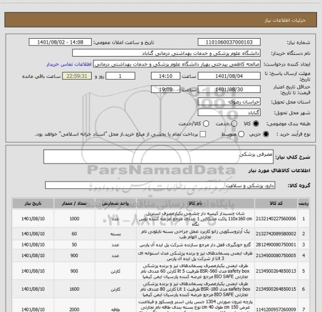This screenshot has width=322, height=312.
Task: Select the جزیی purchase type radio
Action: pyautogui.click(x=266, y=134)
